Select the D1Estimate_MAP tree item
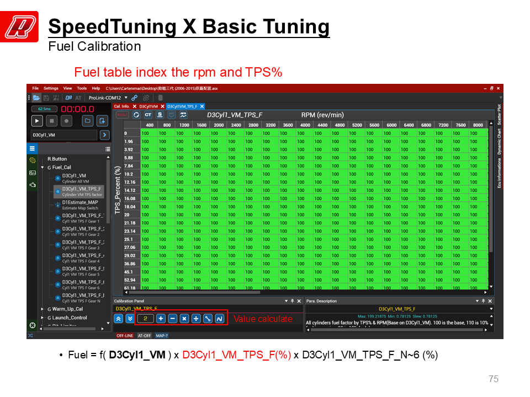530x397 pixels. (x=79, y=205)
